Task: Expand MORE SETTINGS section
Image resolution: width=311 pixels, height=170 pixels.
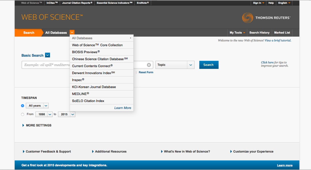Action: click(37, 125)
